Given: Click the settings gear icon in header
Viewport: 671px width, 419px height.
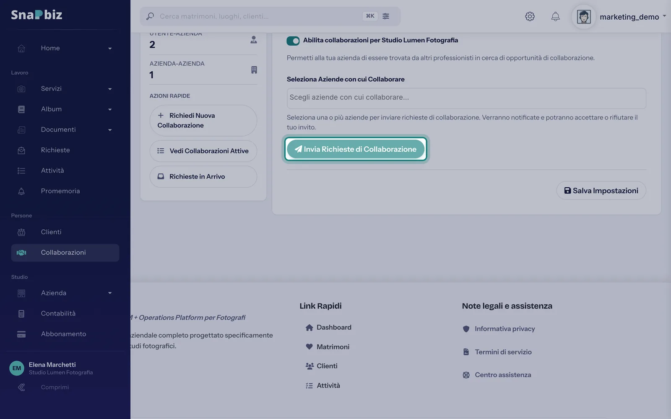Looking at the screenshot, I should pos(530,16).
